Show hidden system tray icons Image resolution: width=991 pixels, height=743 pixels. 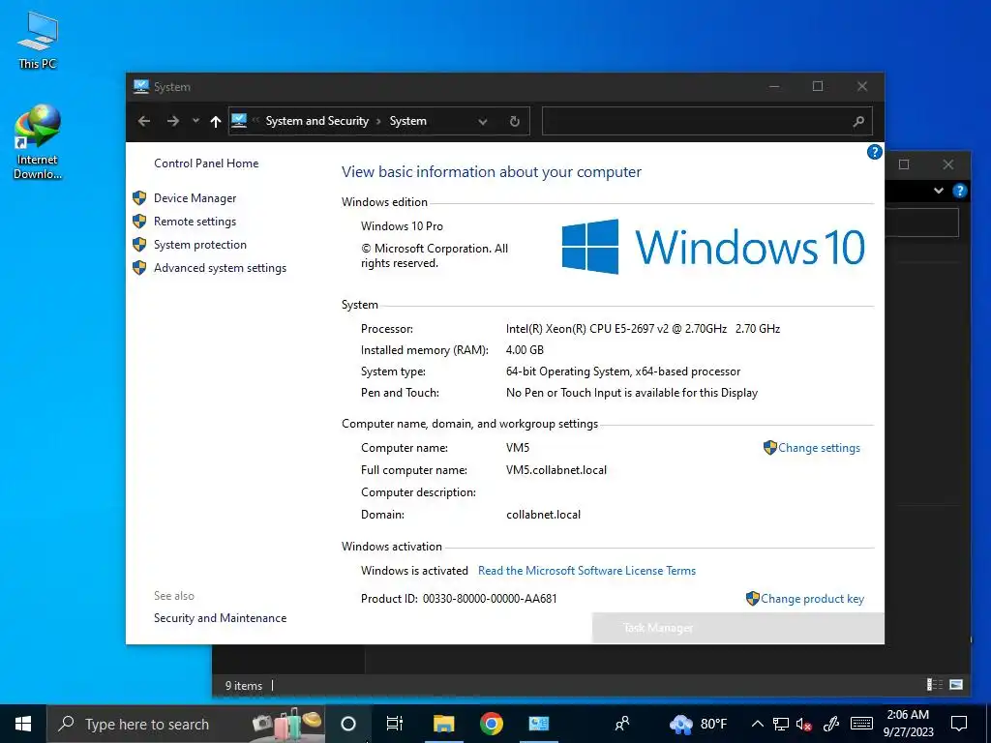757,724
